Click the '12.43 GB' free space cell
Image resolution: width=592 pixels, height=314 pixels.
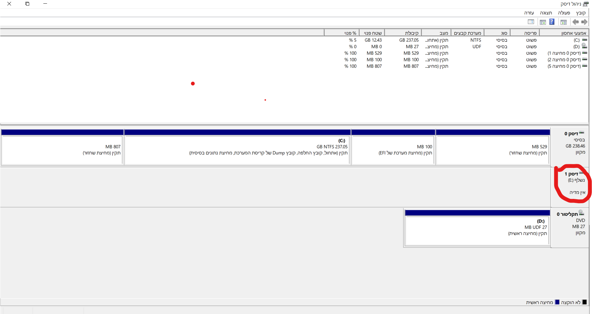[x=373, y=40]
